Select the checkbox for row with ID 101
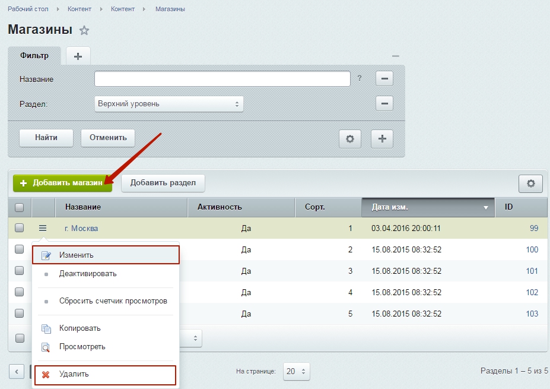 20,271
